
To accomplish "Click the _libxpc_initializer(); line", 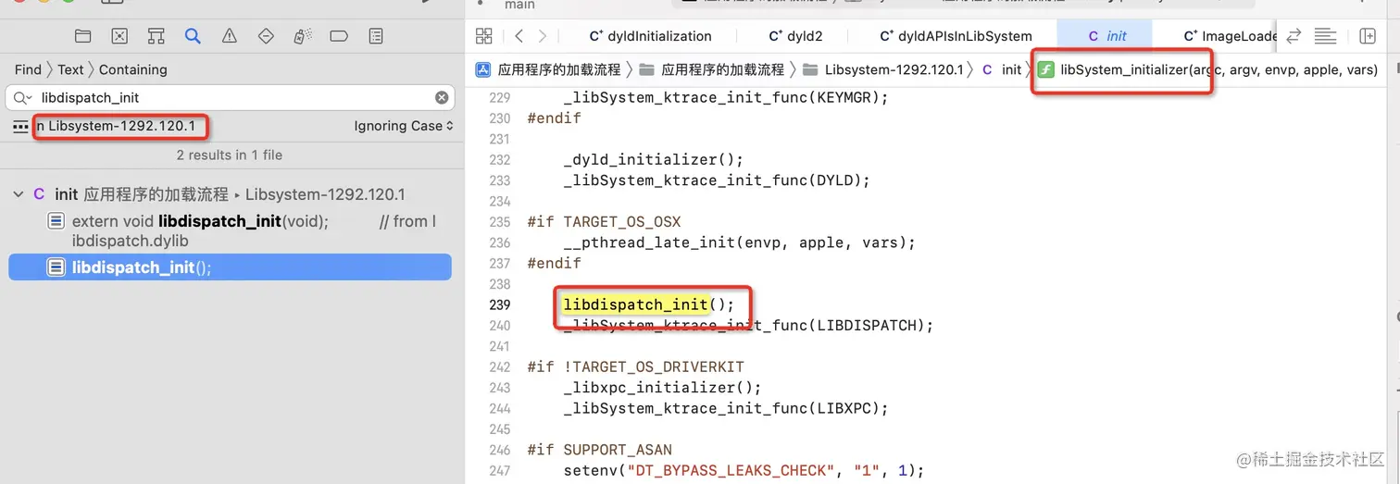I will pos(662,388).
